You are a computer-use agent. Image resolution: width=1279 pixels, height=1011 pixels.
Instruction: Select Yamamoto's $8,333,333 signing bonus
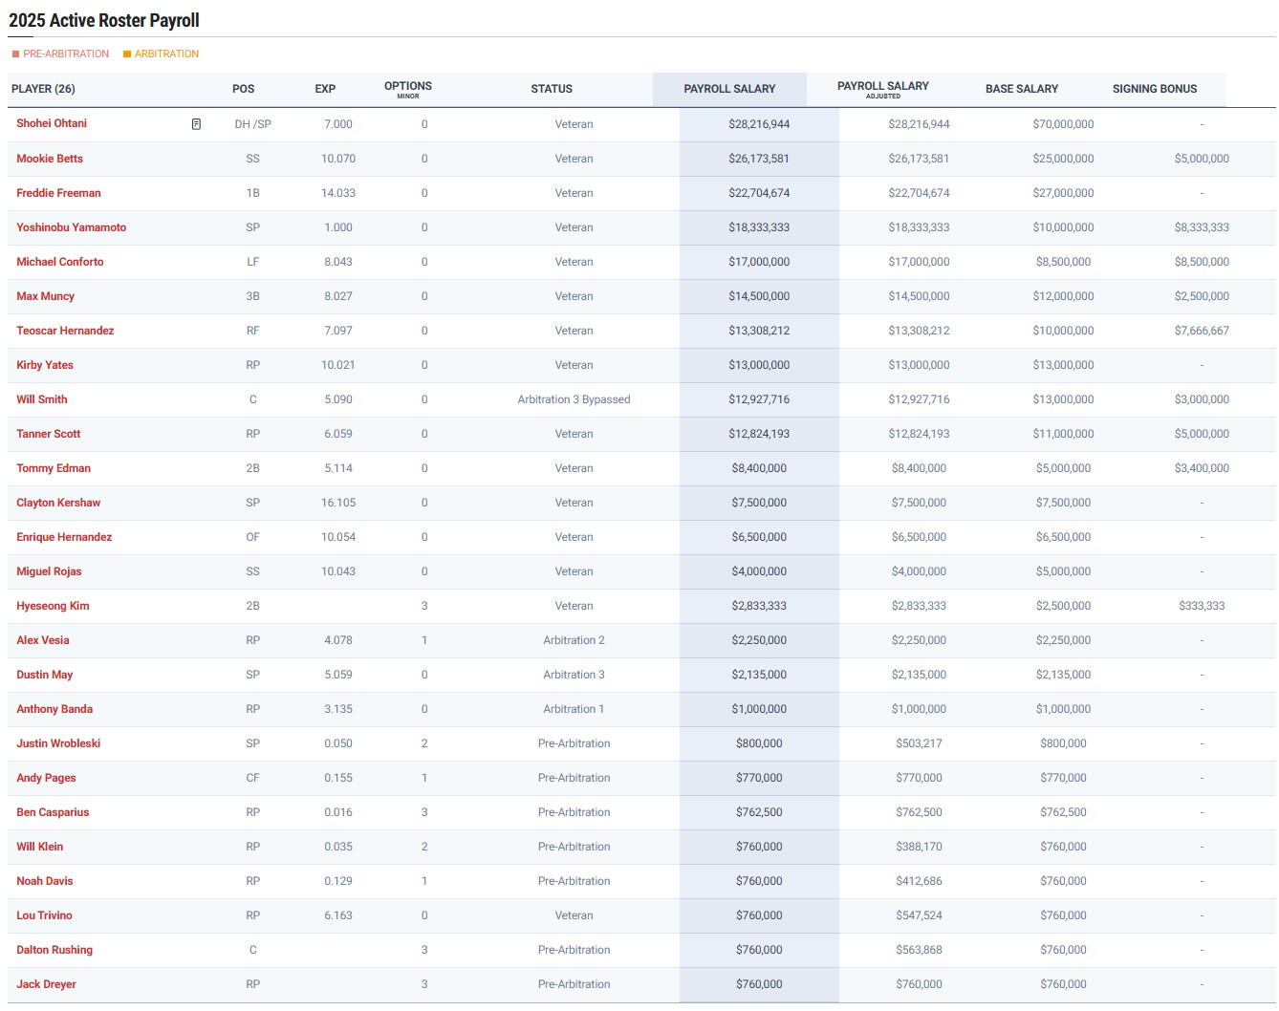tap(1202, 227)
